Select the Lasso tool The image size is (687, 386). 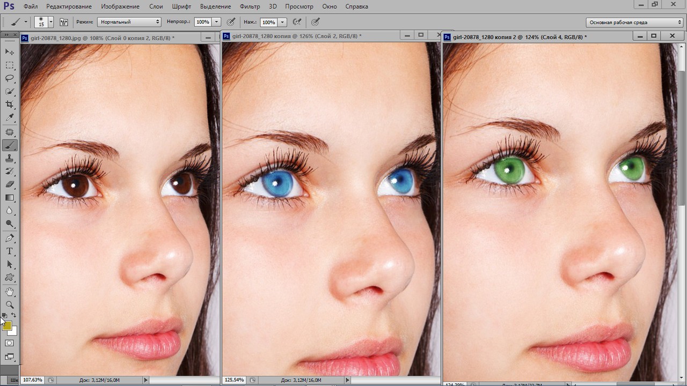(10, 78)
